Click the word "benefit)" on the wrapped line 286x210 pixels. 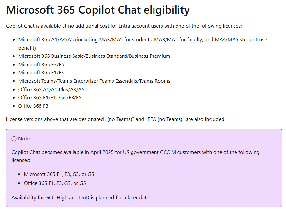point(27,48)
